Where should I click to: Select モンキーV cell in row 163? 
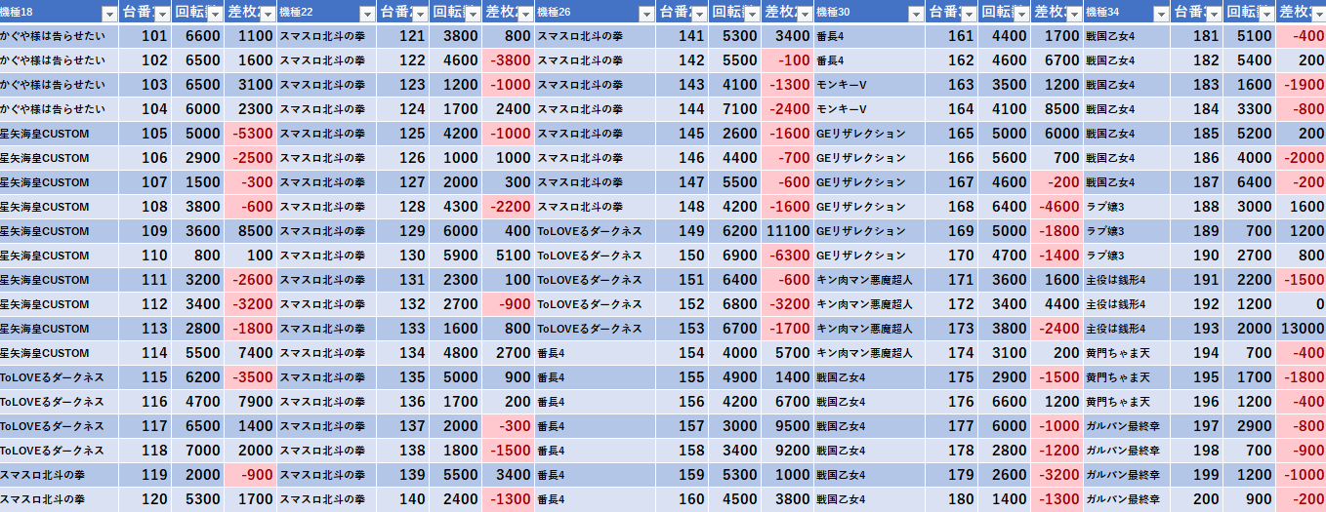870,85
